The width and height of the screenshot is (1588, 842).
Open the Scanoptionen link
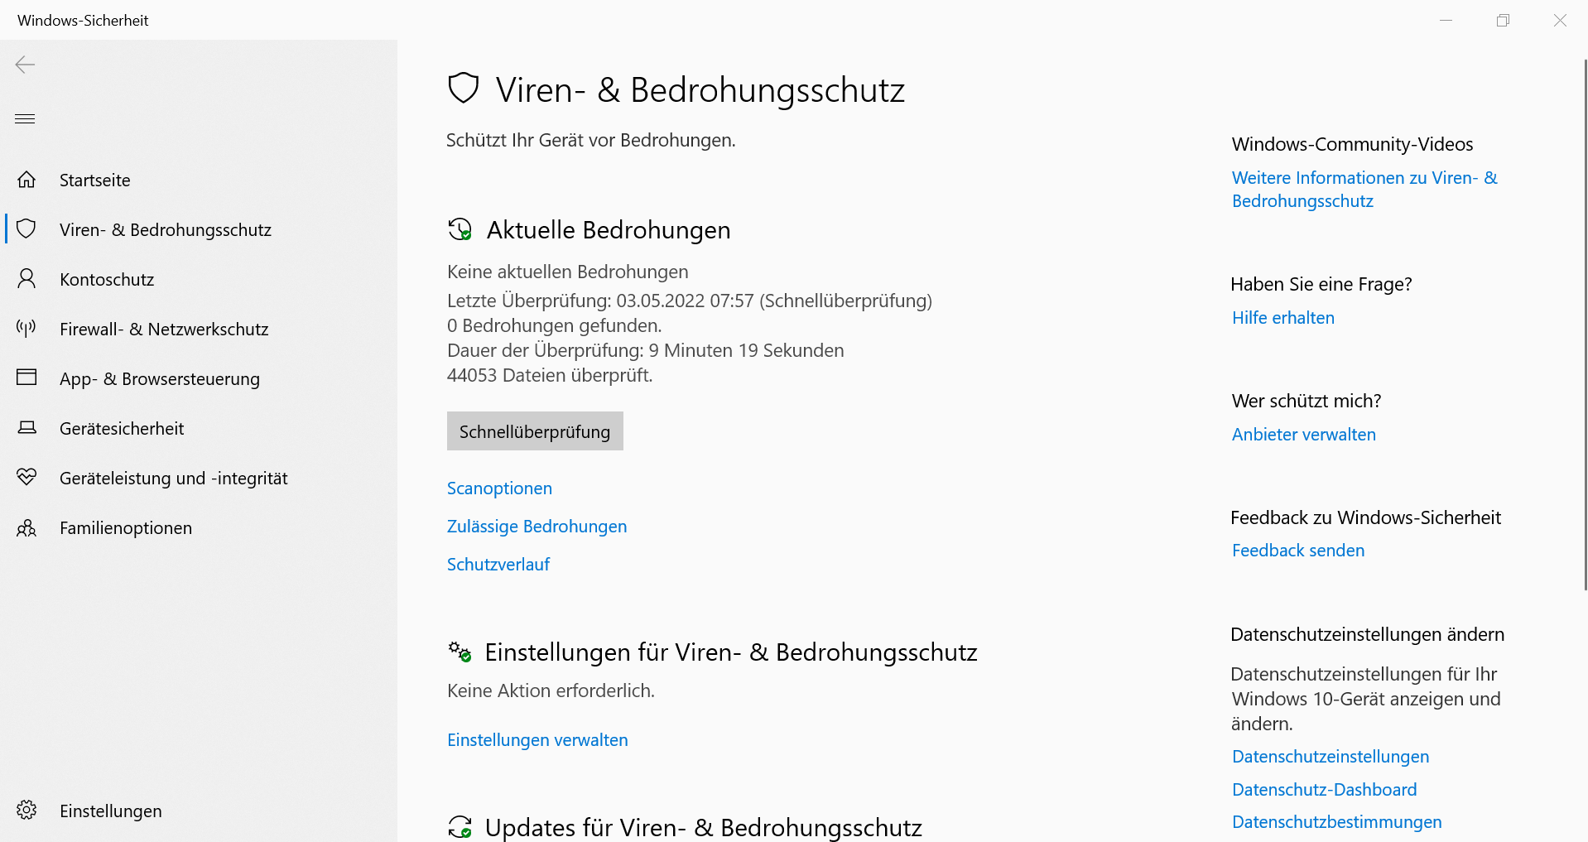tap(499, 488)
